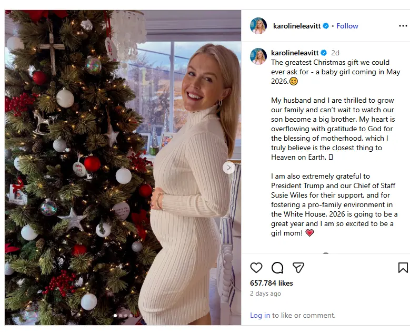Save the post with the bookmark icon
Image resolution: width=410 pixels, height=332 pixels.
(403, 268)
